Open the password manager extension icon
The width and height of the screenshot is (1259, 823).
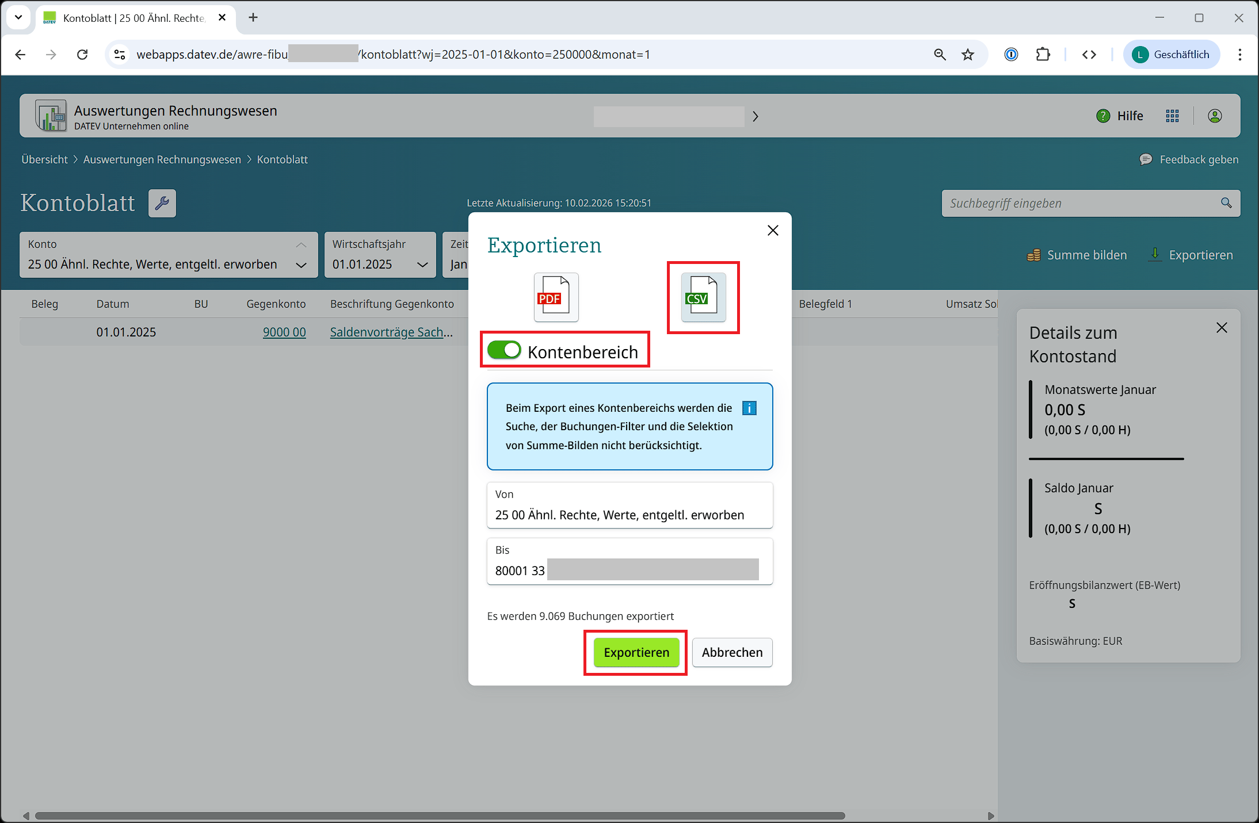click(1011, 54)
